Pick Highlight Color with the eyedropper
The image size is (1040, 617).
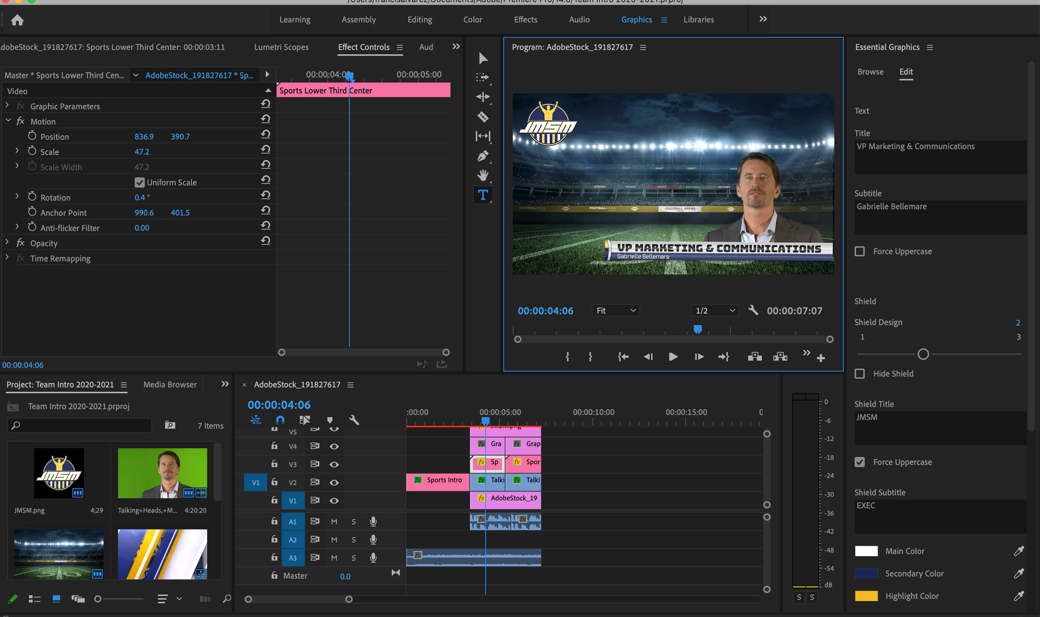(1018, 596)
